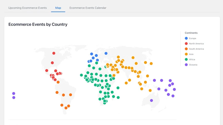Click the Oceania legend label

coord(193,65)
